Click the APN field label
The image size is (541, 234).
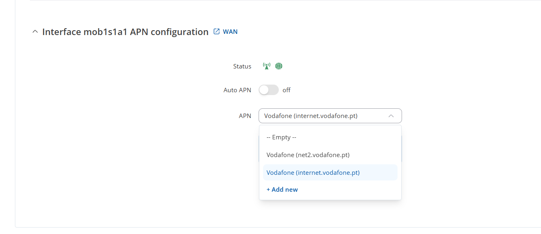point(245,116)
